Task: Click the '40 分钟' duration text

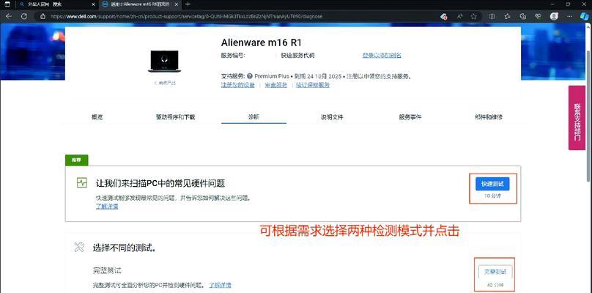Action: 495,285
